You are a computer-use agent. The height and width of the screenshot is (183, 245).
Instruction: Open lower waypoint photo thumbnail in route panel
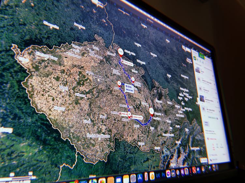(202, 99)
